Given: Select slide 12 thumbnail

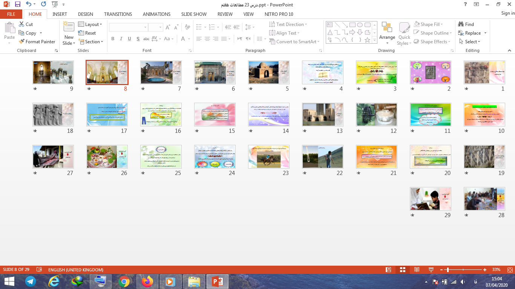Looking at the screenshot, I should pyautogui.click(x=376, y=114).
